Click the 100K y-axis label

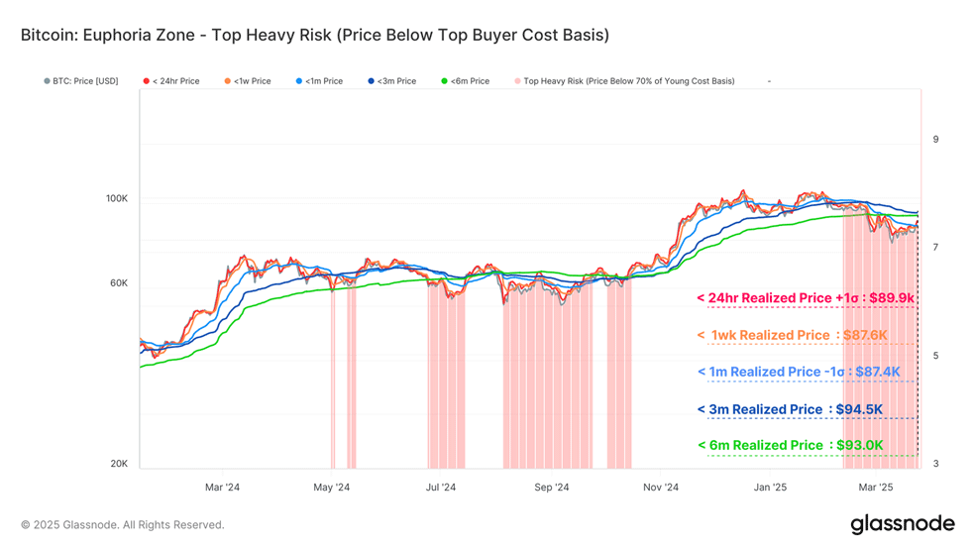point(116,198)
